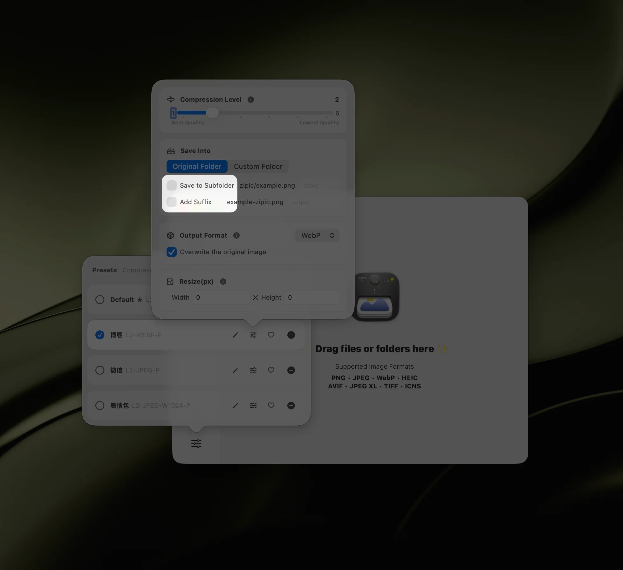
Task: Select the 表情包 preset radio button
Action: [x=100, y=406]
